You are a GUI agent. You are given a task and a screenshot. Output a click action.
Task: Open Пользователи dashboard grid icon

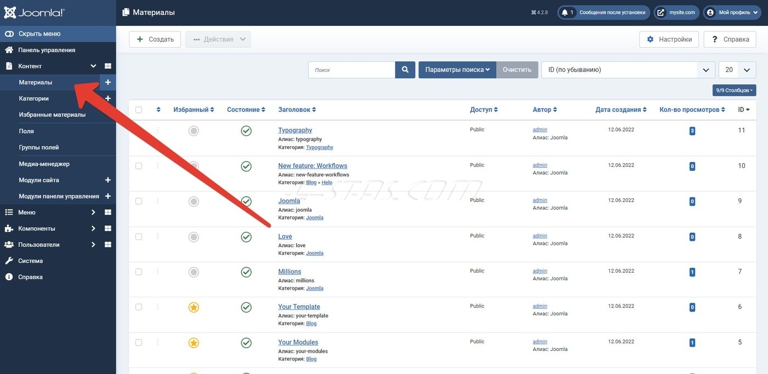108,245
